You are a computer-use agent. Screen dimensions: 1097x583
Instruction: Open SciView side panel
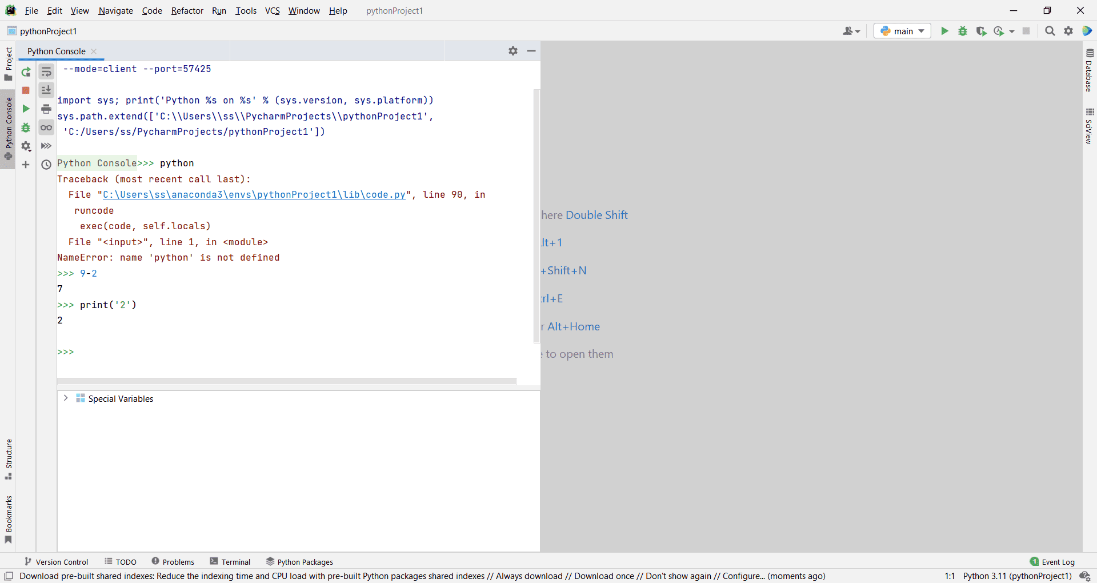click(1090, 126)
